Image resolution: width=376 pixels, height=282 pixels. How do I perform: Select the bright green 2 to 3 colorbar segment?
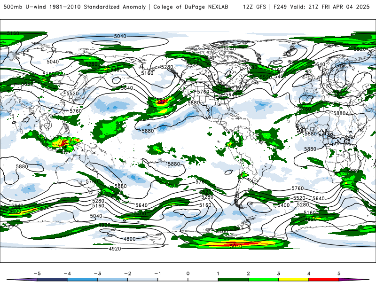[264, 280]
